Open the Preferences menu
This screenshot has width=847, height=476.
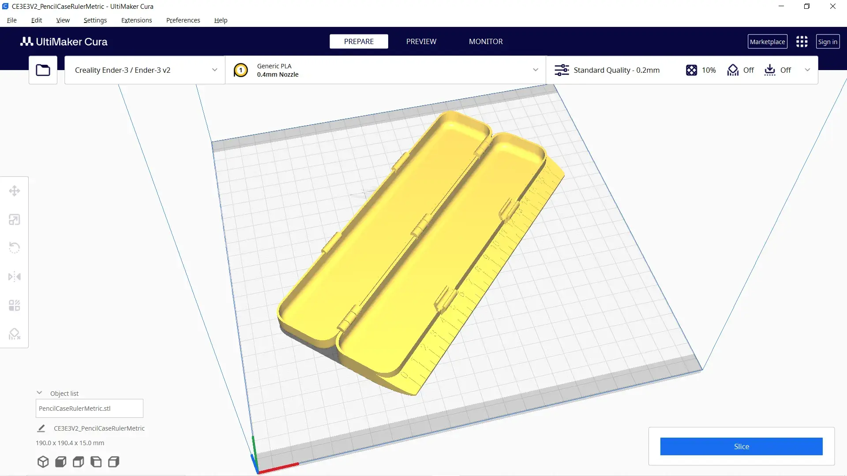(183, 20)
